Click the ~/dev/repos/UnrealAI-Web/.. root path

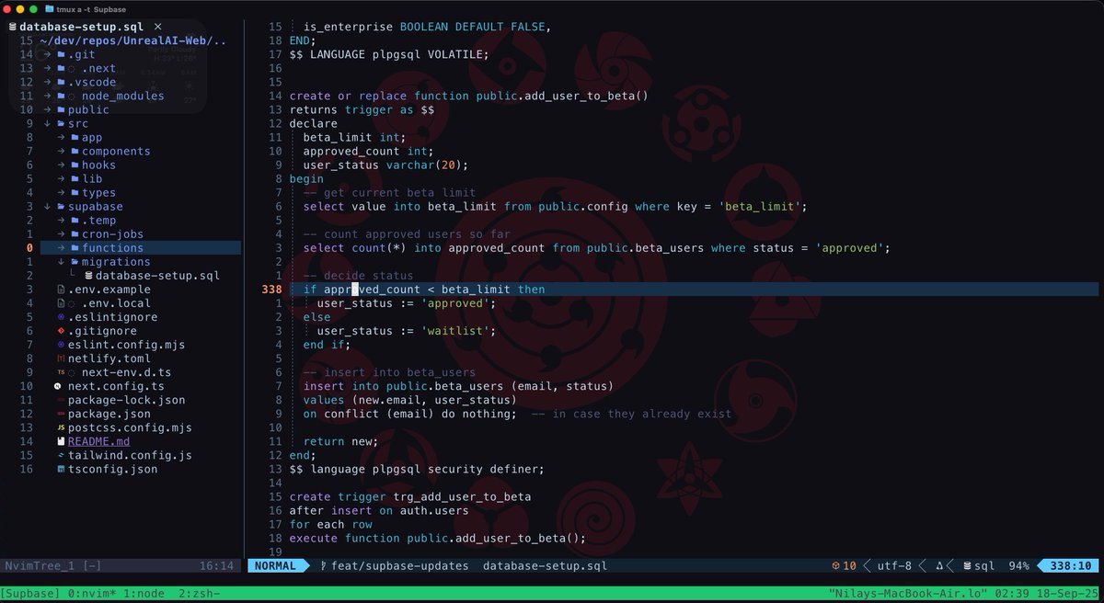point(133,40)
